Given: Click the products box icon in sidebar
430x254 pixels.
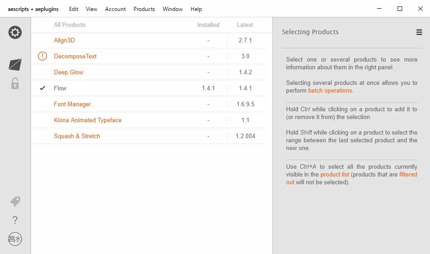Looking at the screenshot, I should pos(15,65).
